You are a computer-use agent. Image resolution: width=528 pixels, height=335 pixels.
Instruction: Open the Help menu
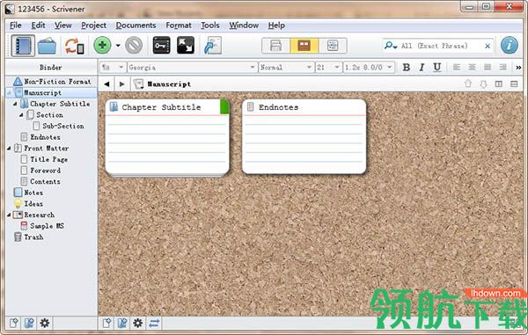tap(276, 25)
